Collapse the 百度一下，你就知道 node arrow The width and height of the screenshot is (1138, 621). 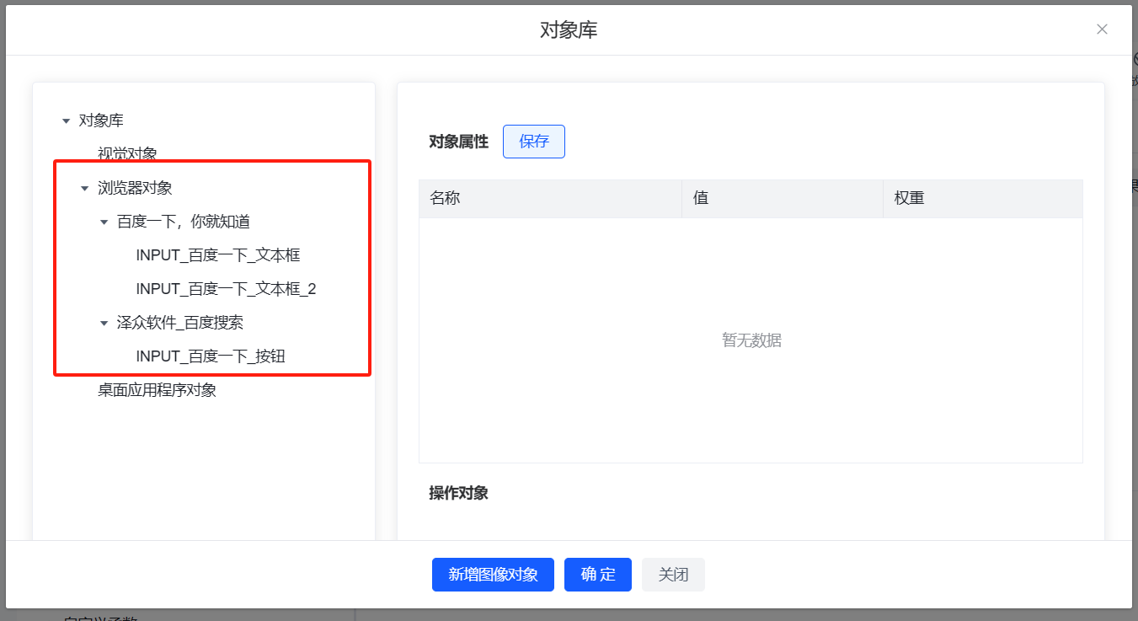pyautogui.click(x=104, y=222)
